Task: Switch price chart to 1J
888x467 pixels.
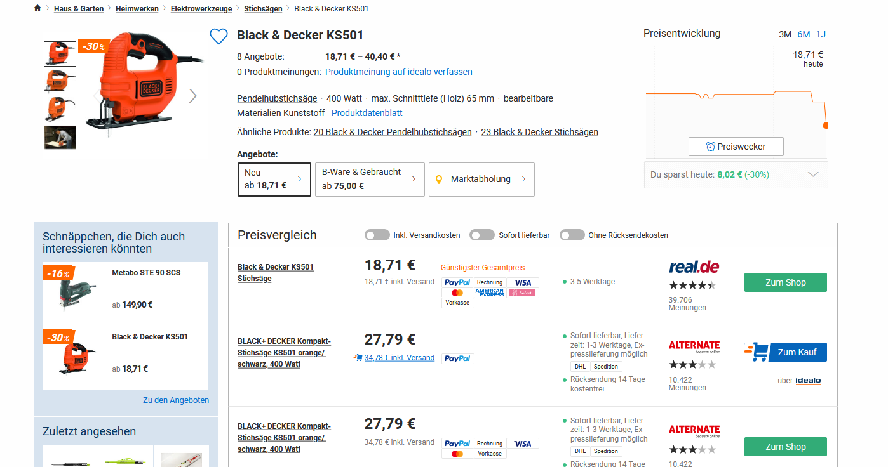Action: coord(821,34)
